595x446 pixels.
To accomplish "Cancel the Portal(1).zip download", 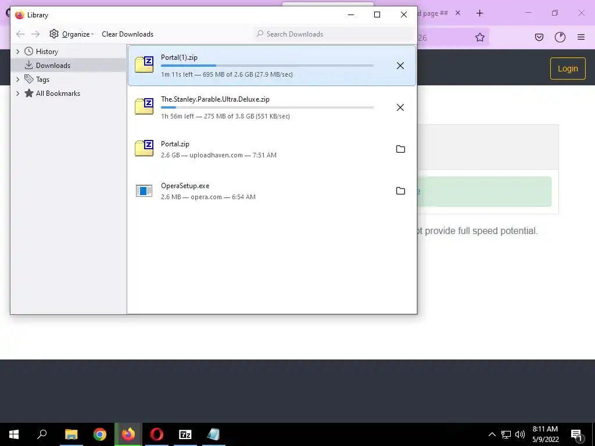I will coord(400,66).
